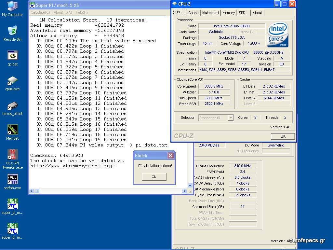This screenshot has height=250, width=333.
Task: Open the About menu in Super PI
Action: click(x=63, y=13)
